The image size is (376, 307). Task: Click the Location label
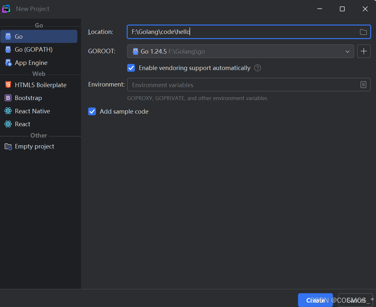[100, 32]
